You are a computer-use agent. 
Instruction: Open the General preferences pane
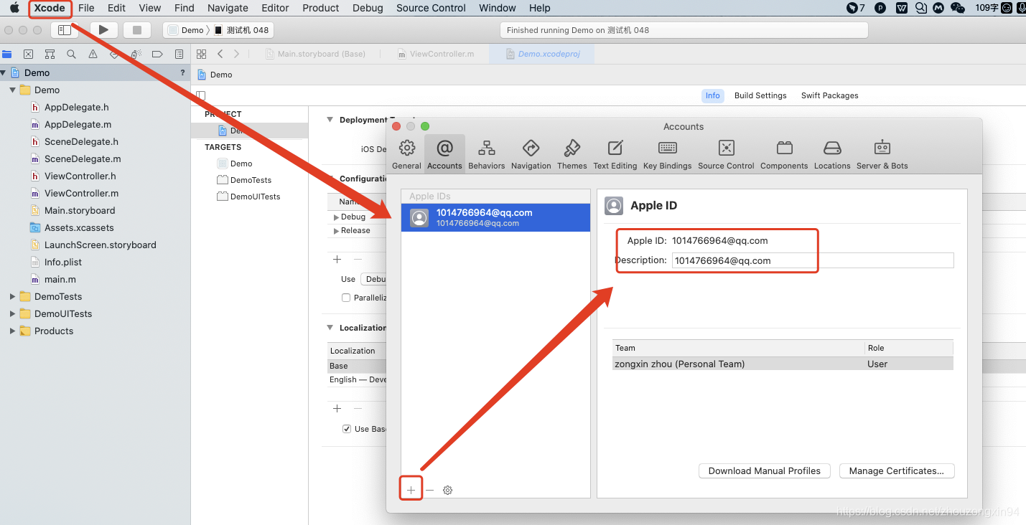coord(406,154)
